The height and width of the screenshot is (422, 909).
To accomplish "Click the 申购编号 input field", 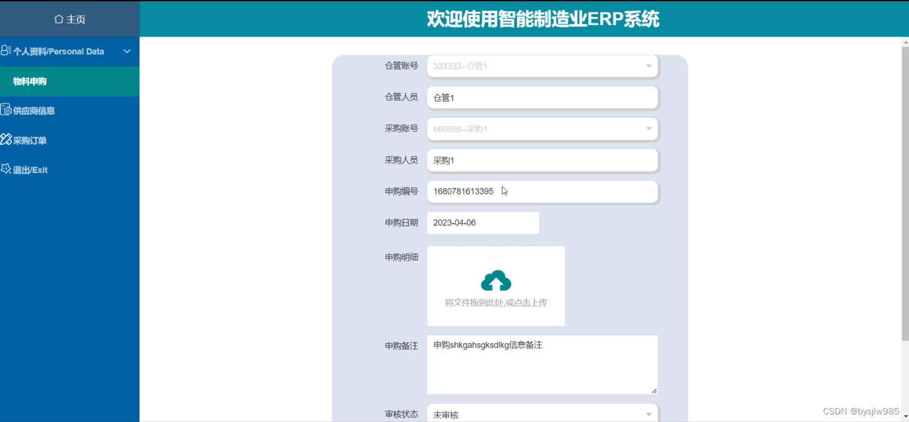I will point(542,192).
